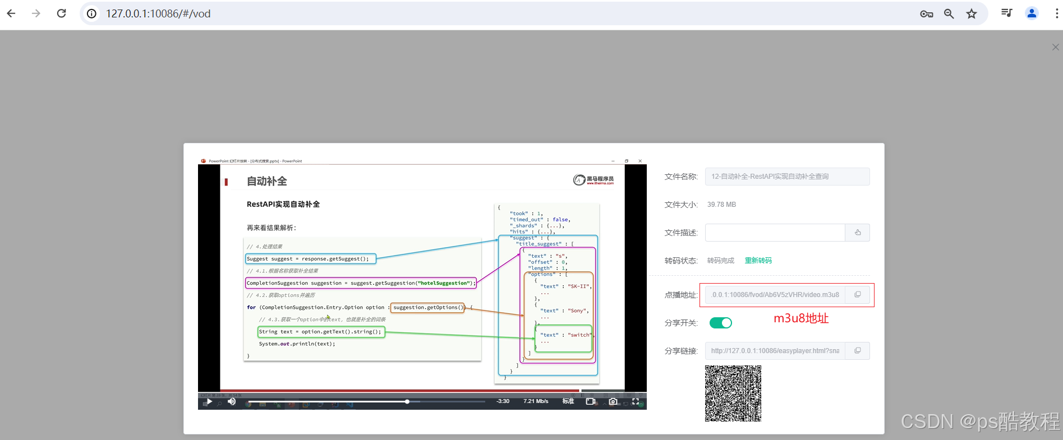Click the 7.21 Mb/s bitrate text

tap(536, 401)
